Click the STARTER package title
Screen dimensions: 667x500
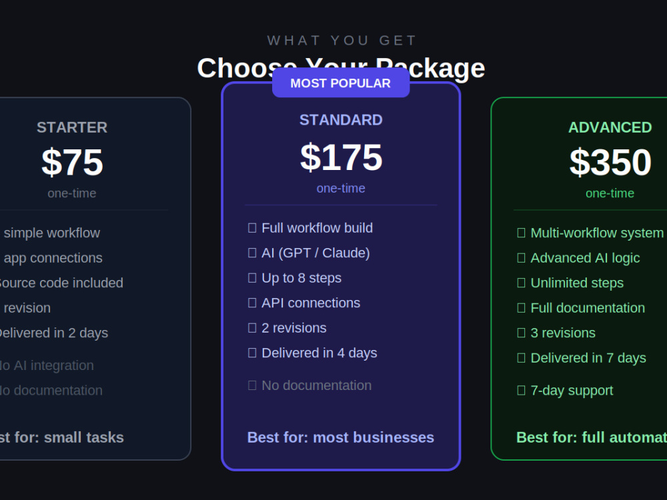(x=72, y=127)
